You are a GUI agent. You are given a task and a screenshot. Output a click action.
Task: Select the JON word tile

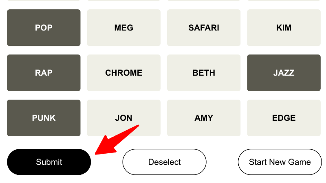[x=123, y=118]
